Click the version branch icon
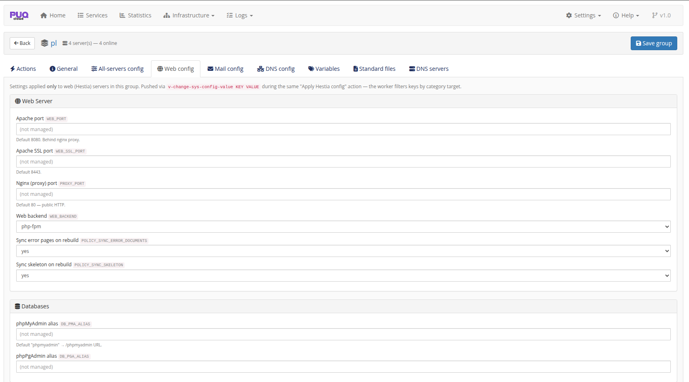Screen dimensions: 689x382 (x=655, y=15)
